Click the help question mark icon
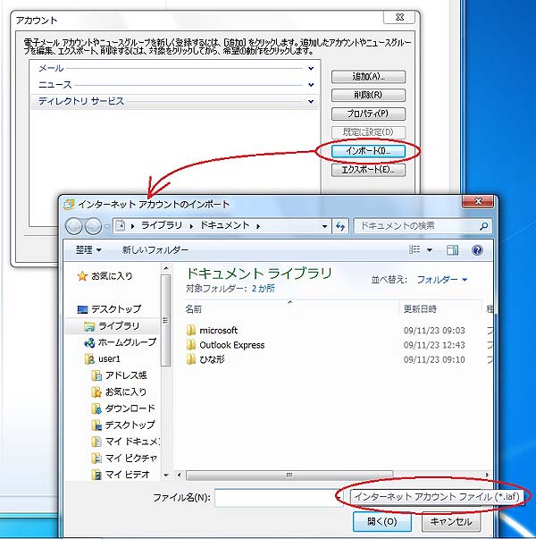Screen dimensions: 536x539 pos(477,250)
